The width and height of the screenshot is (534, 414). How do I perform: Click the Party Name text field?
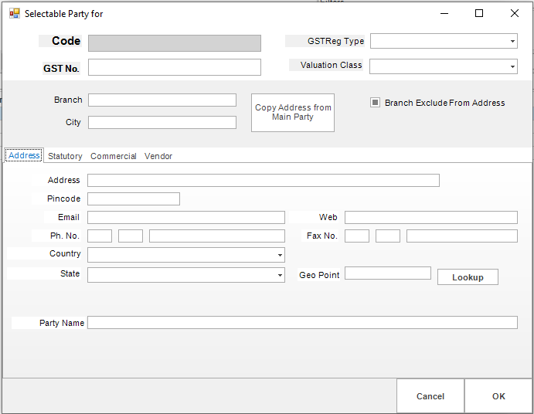(x=301, y=323)
